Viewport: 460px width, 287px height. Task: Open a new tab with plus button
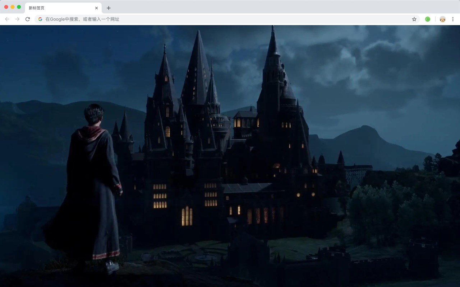[x=109, y=8]
